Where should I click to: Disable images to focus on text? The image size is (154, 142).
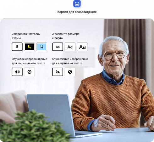tap(70, 72)
